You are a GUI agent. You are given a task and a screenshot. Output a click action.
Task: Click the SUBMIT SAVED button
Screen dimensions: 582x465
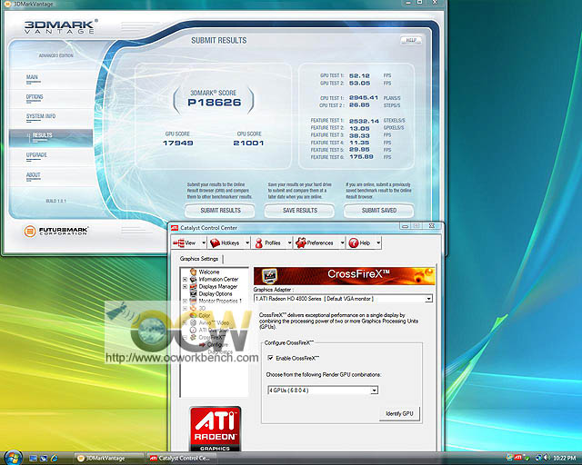(x=379, y=211)
